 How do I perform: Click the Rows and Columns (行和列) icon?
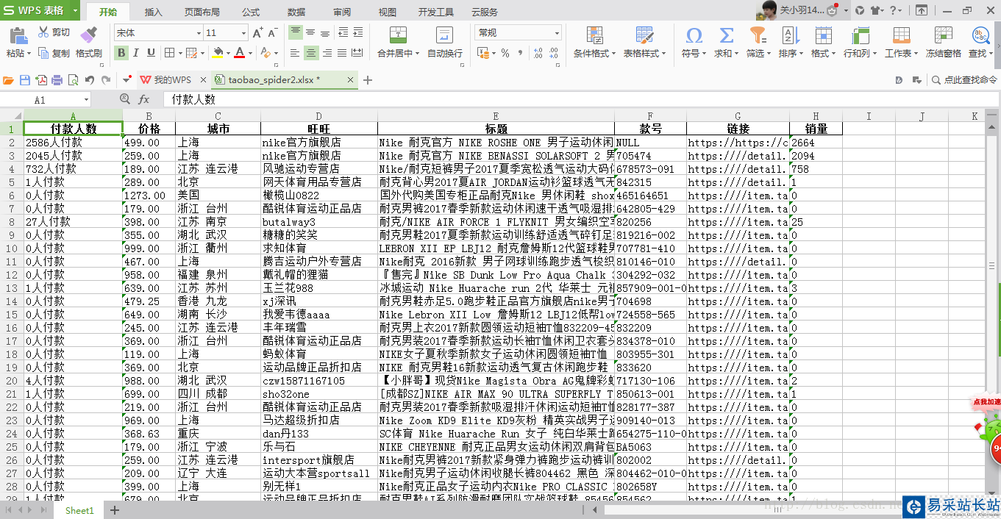[x=860, y=35]
